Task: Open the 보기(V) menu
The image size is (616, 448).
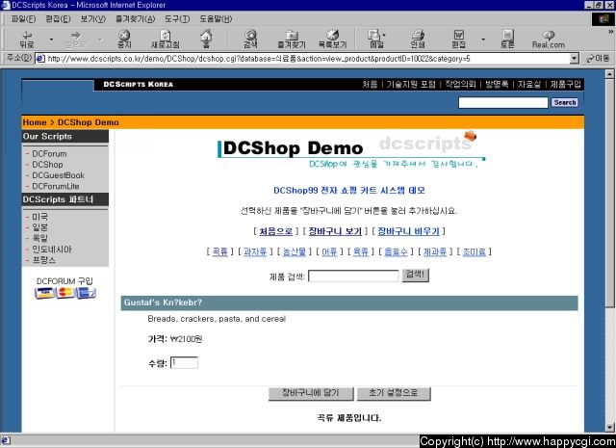Action: pyautogui.click(x=93, y=19)
